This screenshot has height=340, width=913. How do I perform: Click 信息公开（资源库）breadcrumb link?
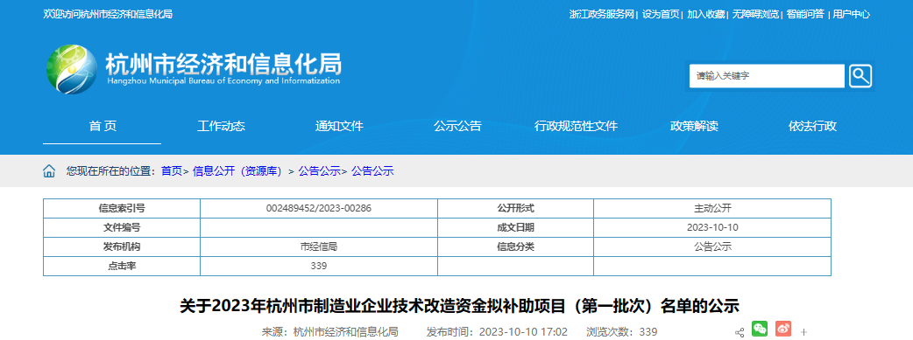coord(237,170)
